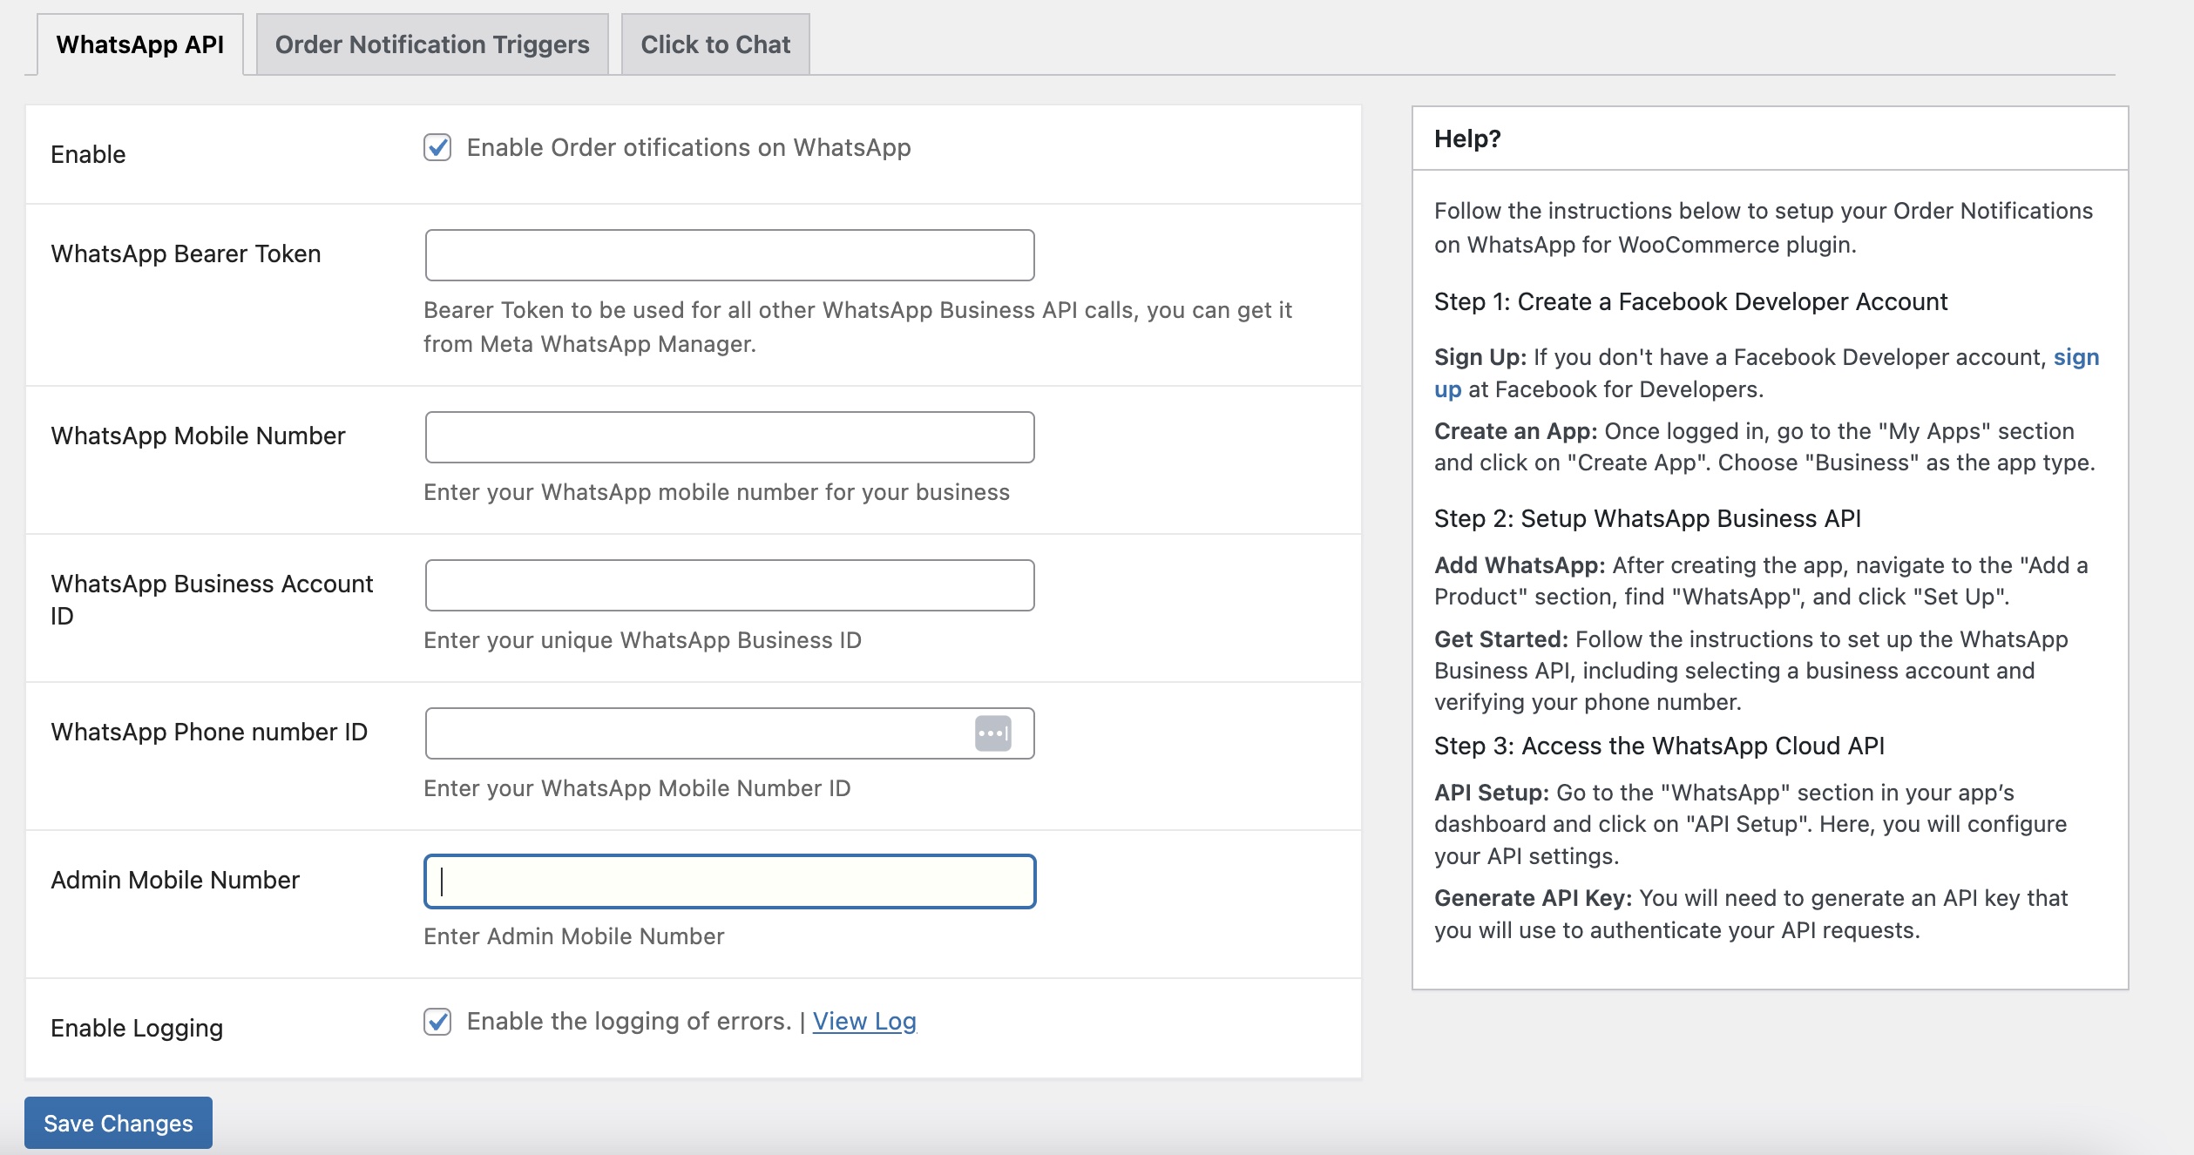This screenshot has height=1155, width=2194.
Task: Click the View Log link
Action: click(863, 1021)
